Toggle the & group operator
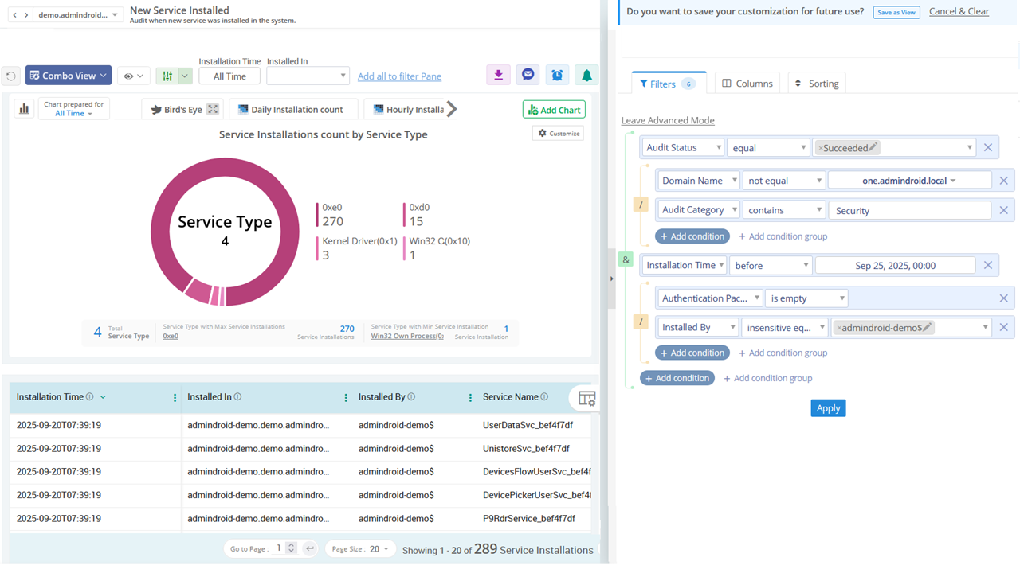Image resolution: width=1020 pixels, height=573 pixels. click(626, 259)
